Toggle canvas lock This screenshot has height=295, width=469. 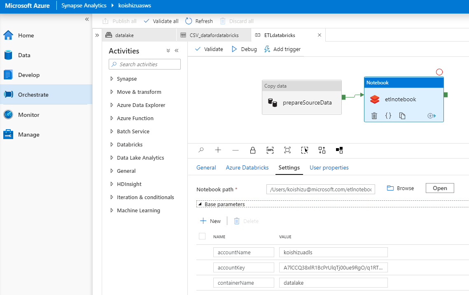[x=253, y=150]
